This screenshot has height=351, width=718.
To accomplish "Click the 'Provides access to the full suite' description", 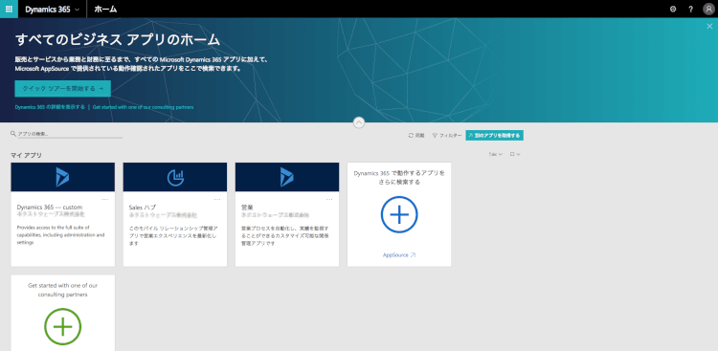I will (61, 234).
